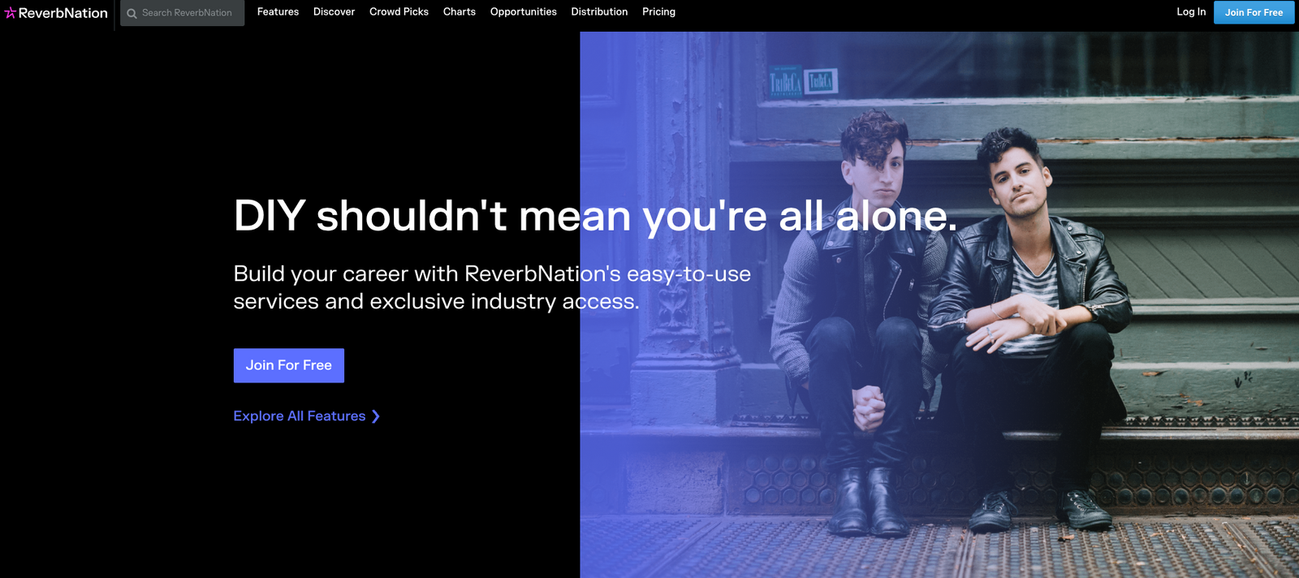Image resolution: width=1299 pixels, height=578 pixels.
Task: Go to Crowd Picks
Action: coord(399,12)
